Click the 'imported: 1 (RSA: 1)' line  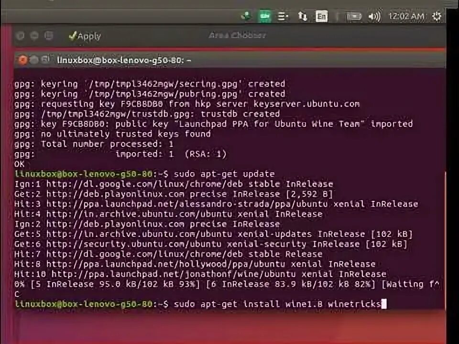pyautogui.click(x=120, y=154)
